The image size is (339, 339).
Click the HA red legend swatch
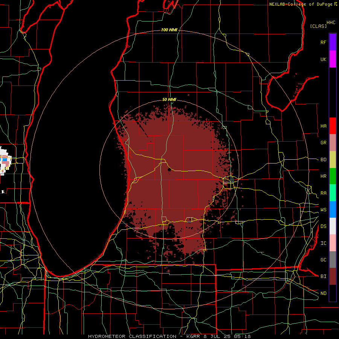coord(333,126)
